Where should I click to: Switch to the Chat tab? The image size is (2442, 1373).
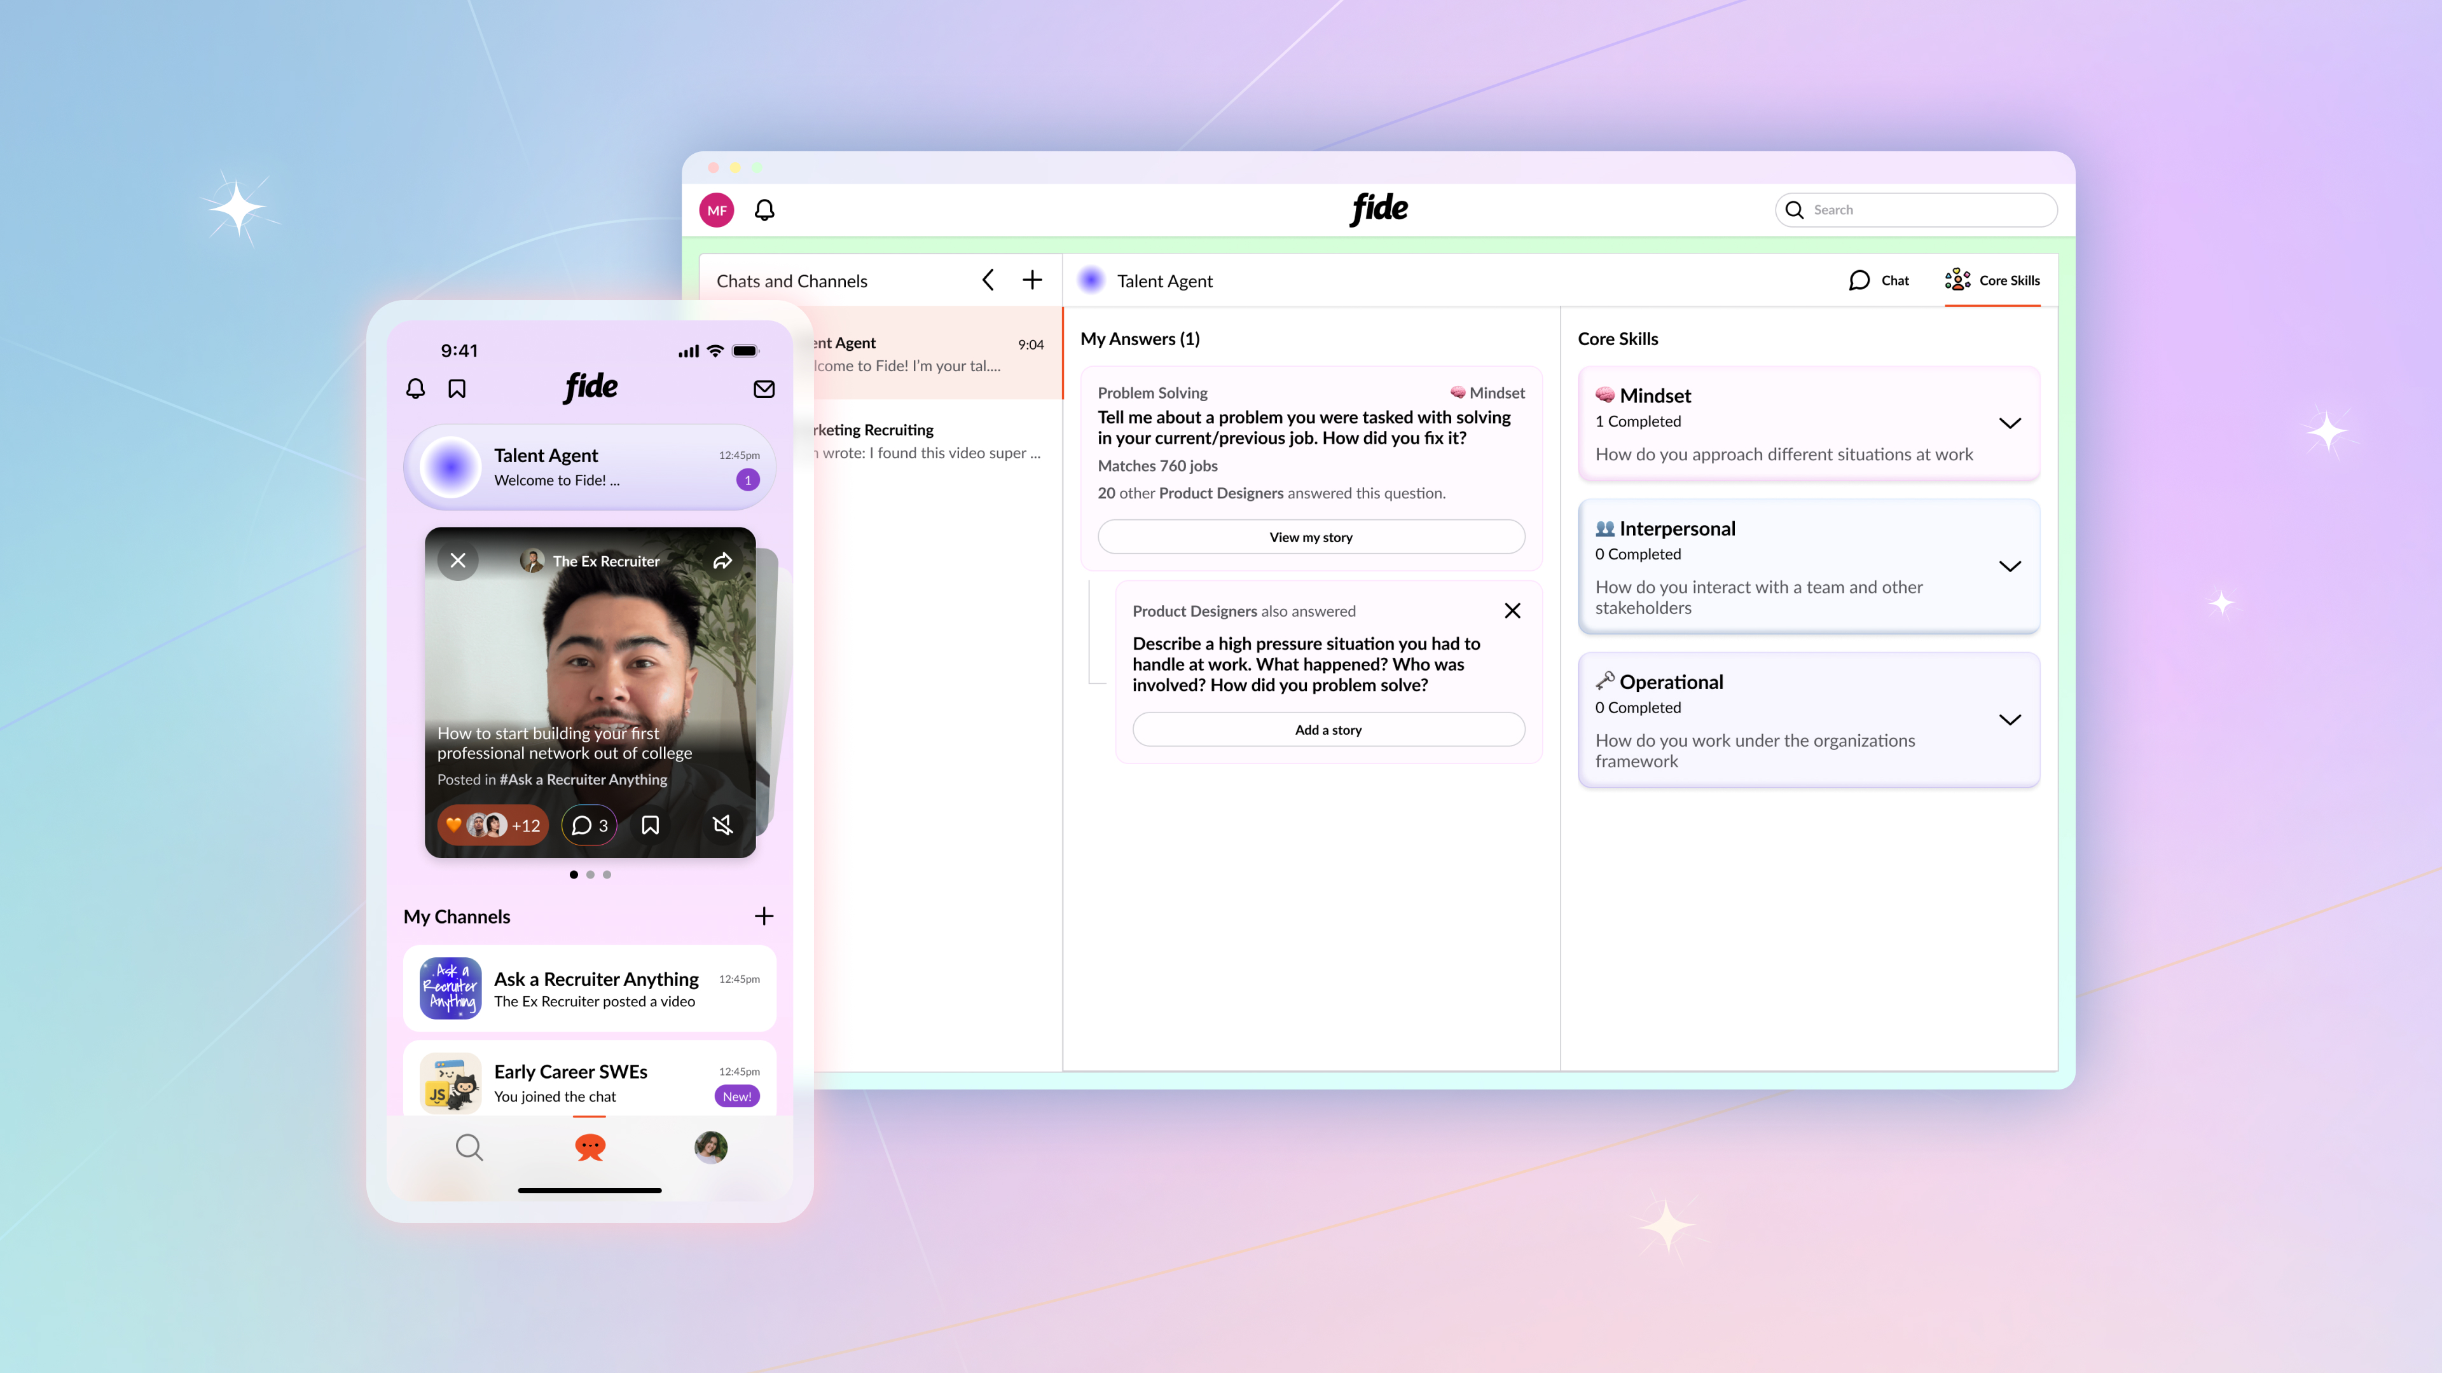tap(1879, 280)
